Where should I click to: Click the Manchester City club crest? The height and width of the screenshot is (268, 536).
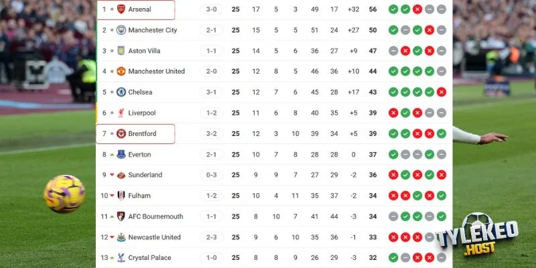(121, 30)
